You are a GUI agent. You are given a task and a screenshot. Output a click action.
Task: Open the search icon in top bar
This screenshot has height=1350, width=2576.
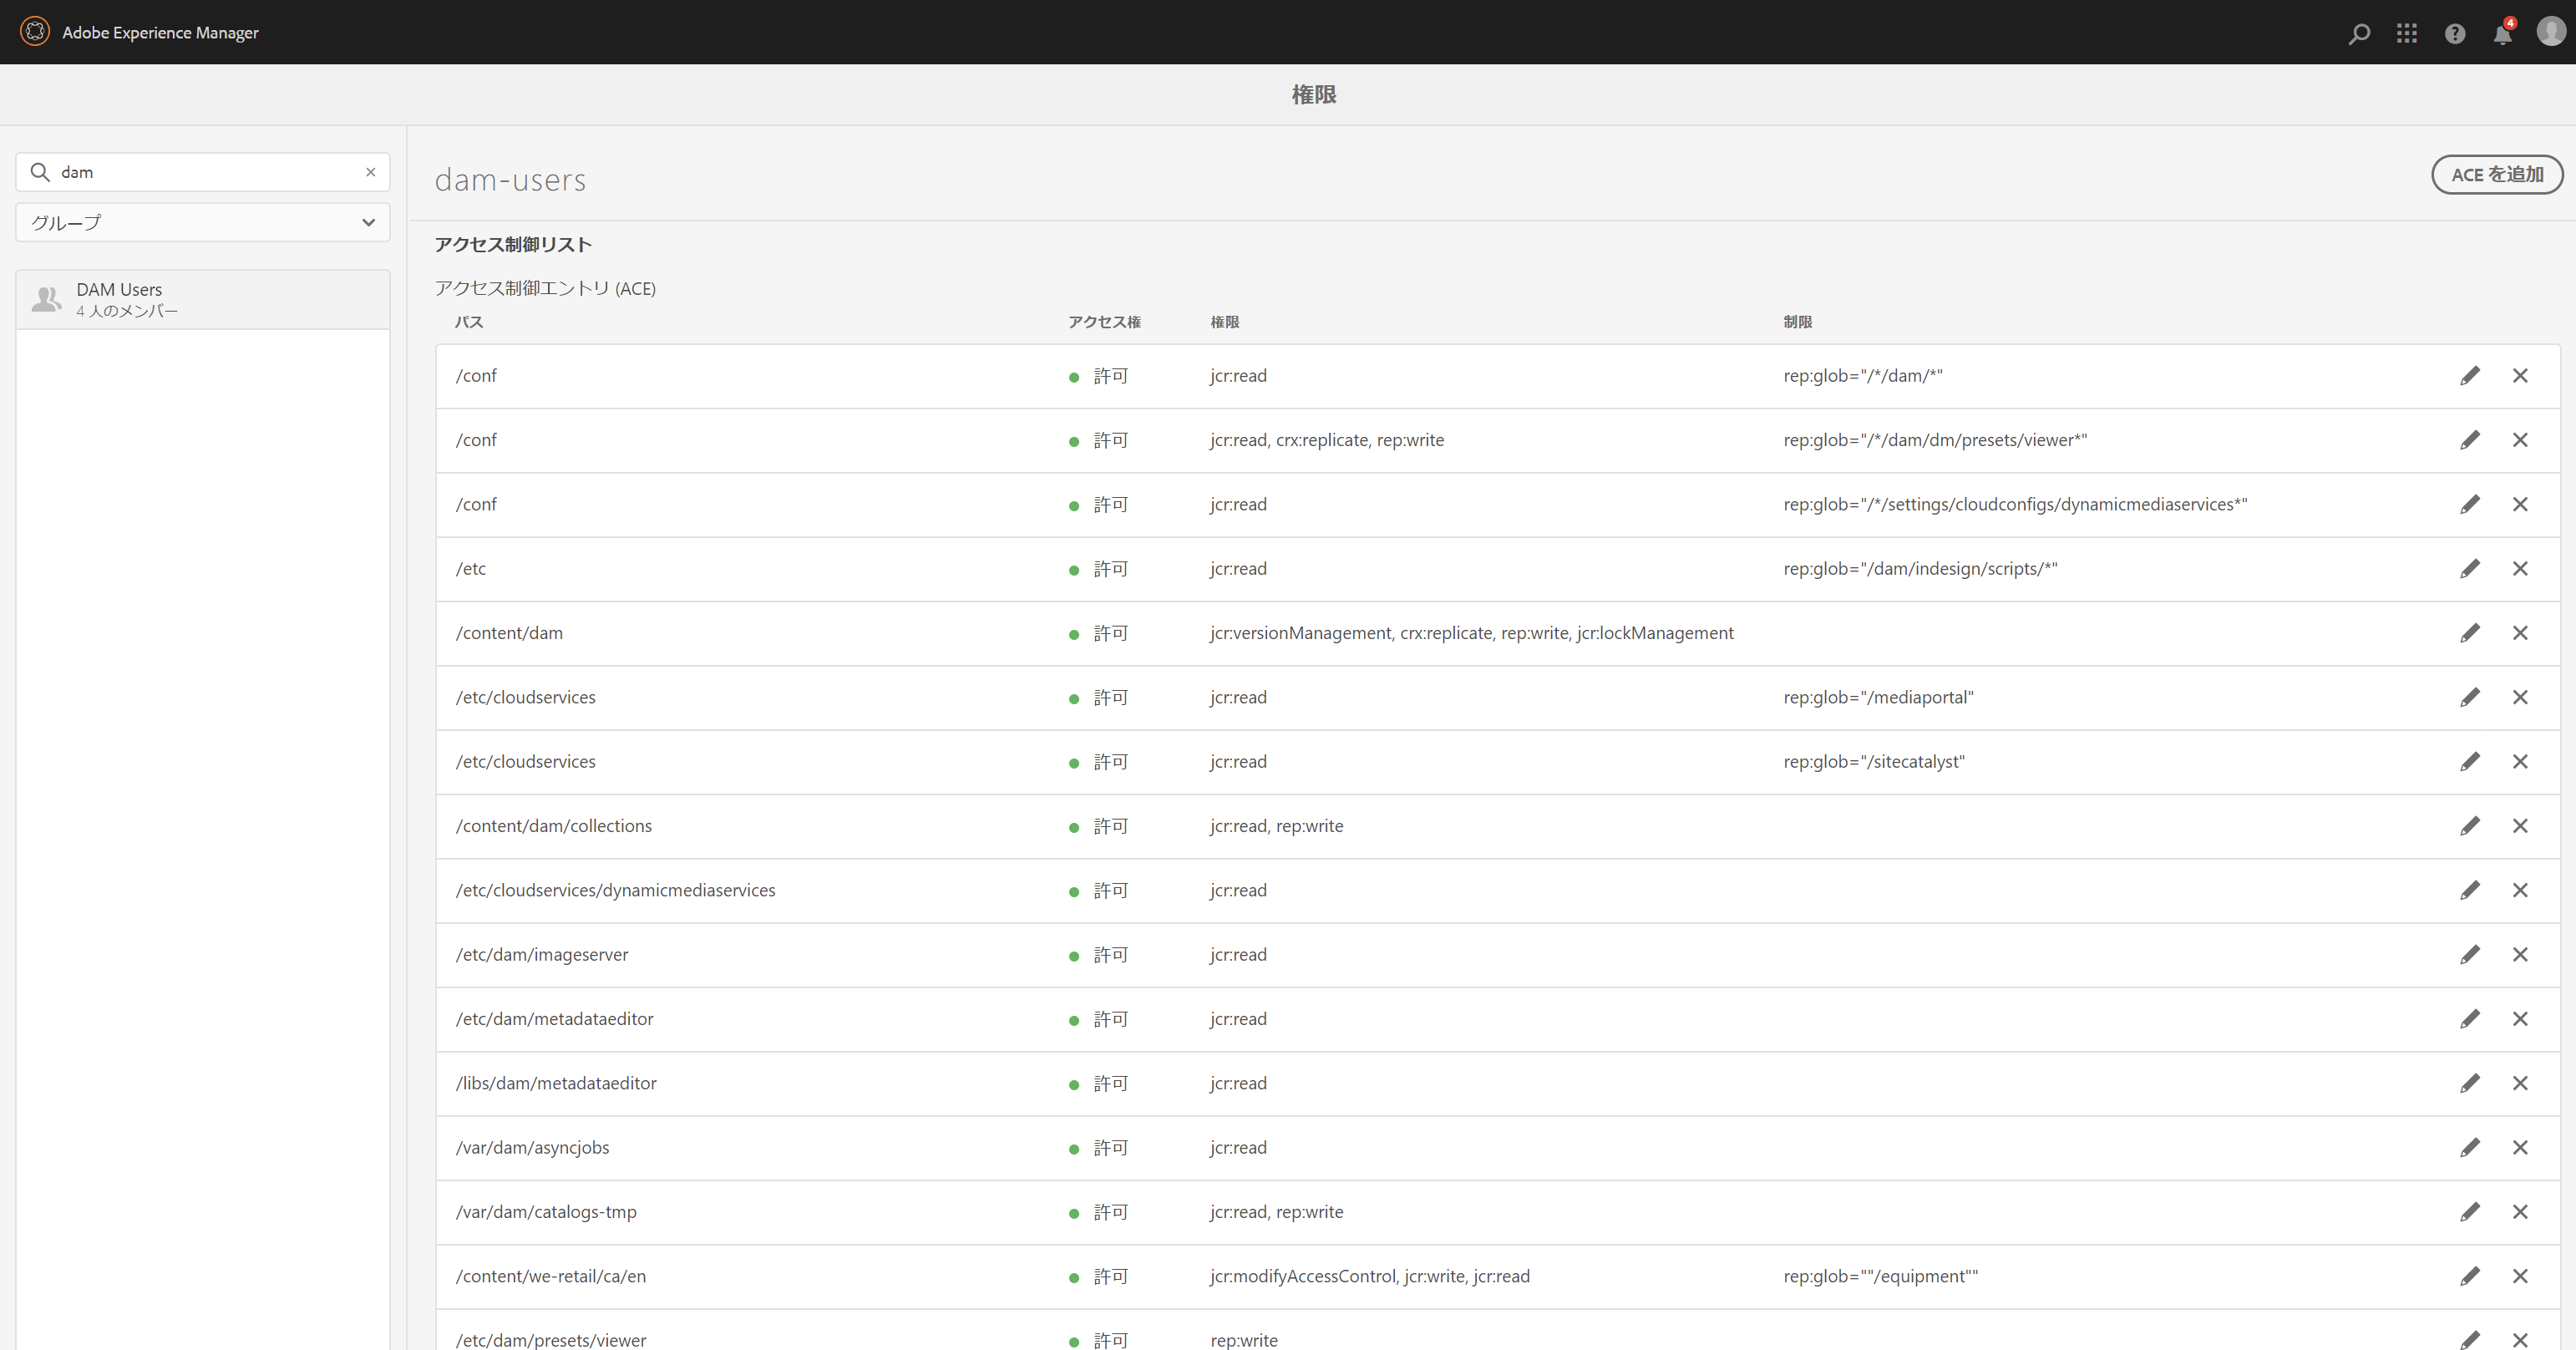click(x=2359, y=34)
